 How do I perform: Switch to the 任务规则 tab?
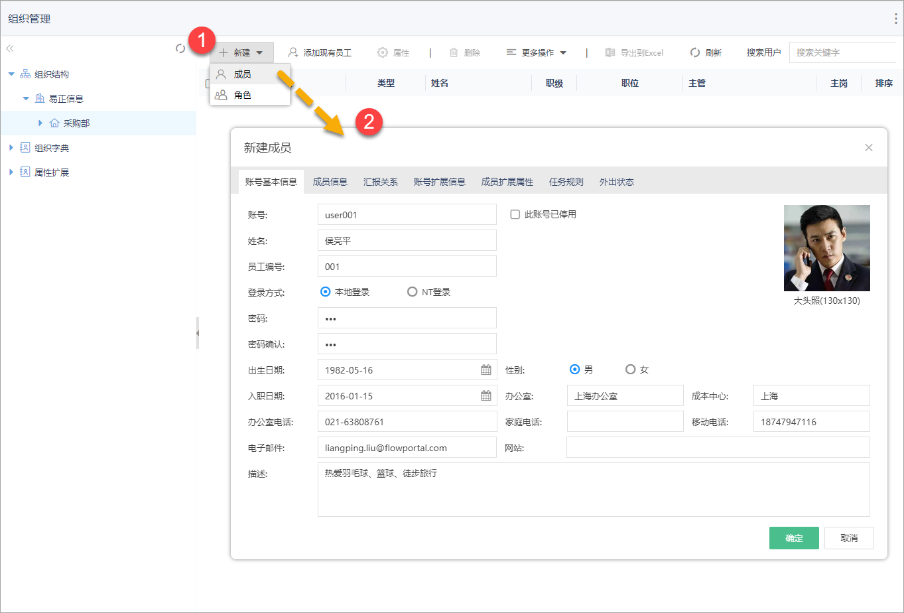(x=566, y=182)
